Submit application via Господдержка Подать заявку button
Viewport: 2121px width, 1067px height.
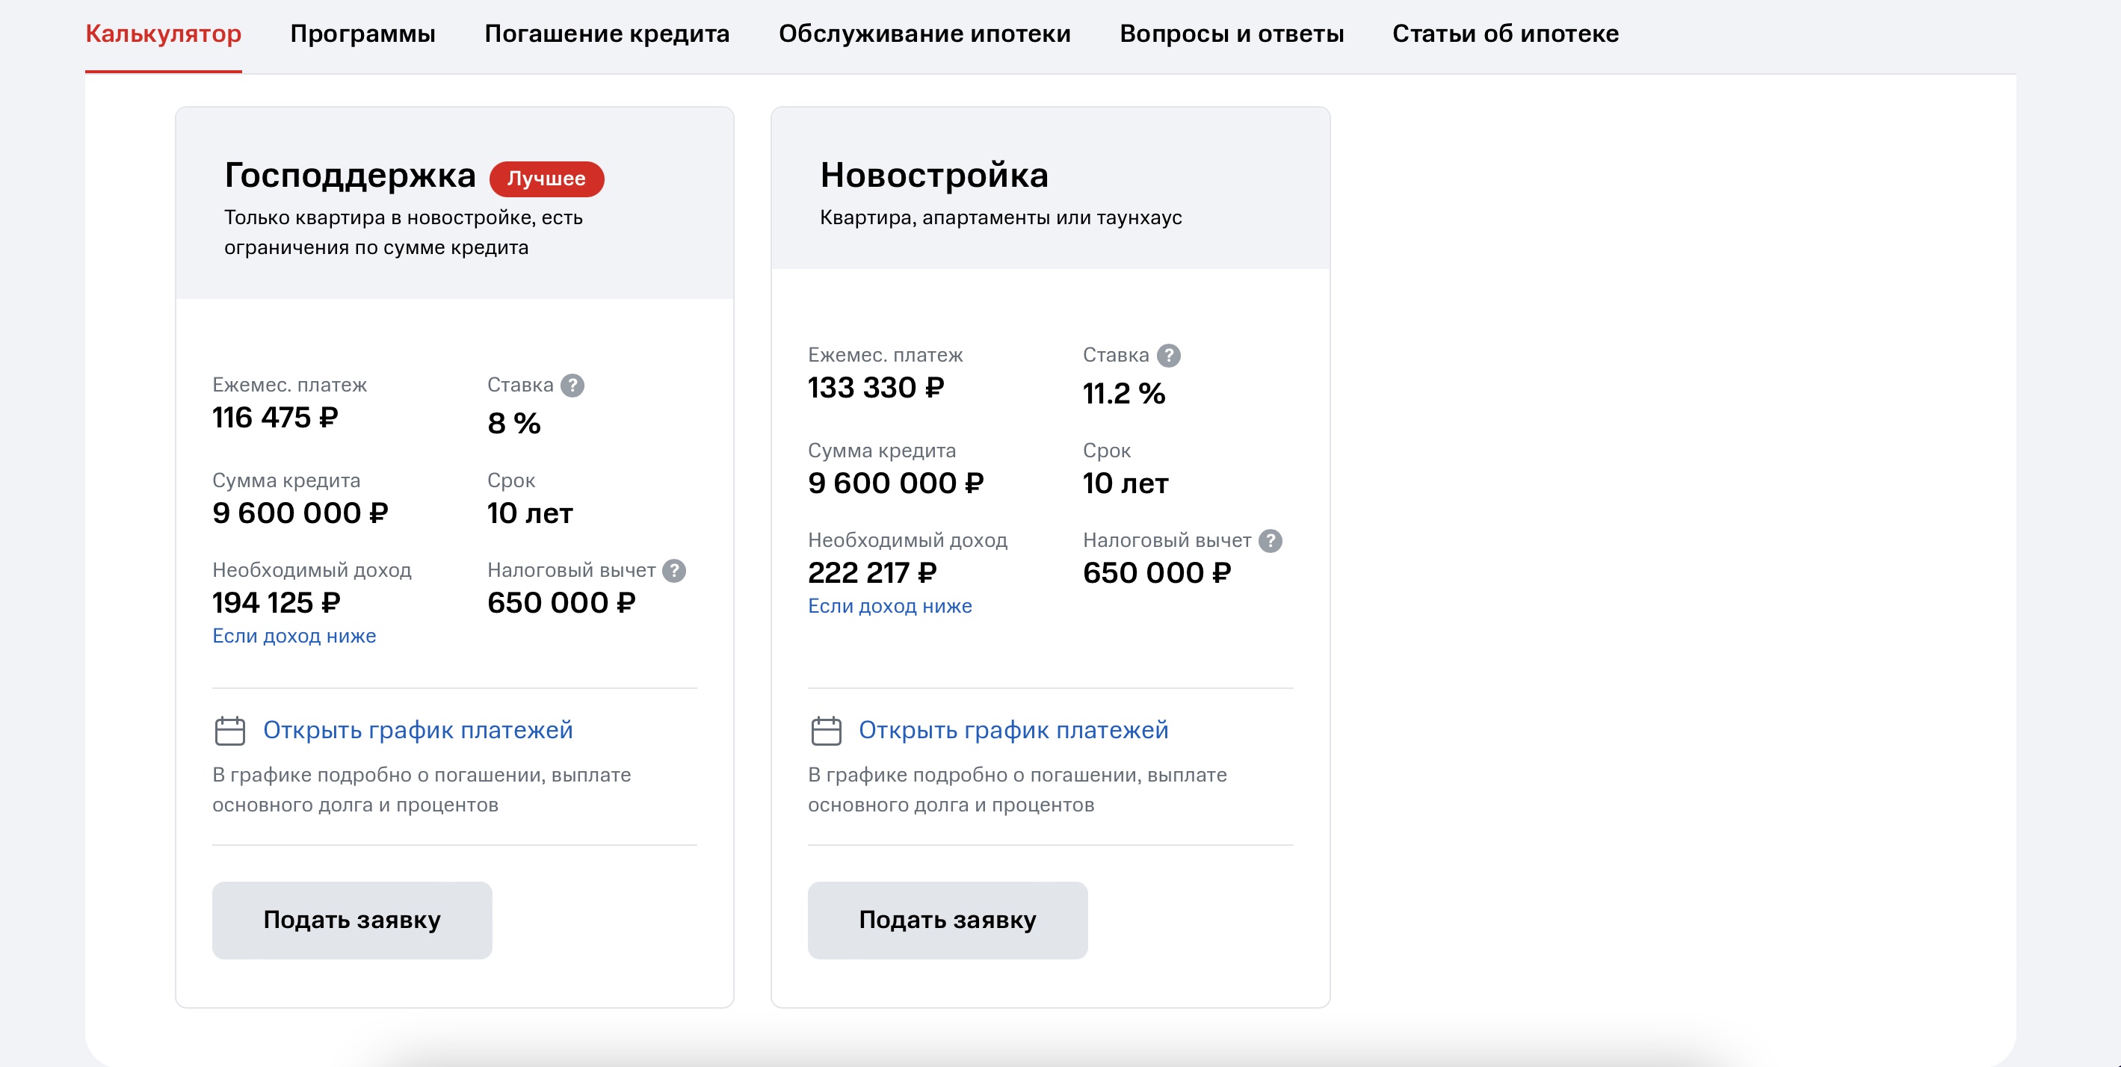pyautogui.click(x=353, y=921)
